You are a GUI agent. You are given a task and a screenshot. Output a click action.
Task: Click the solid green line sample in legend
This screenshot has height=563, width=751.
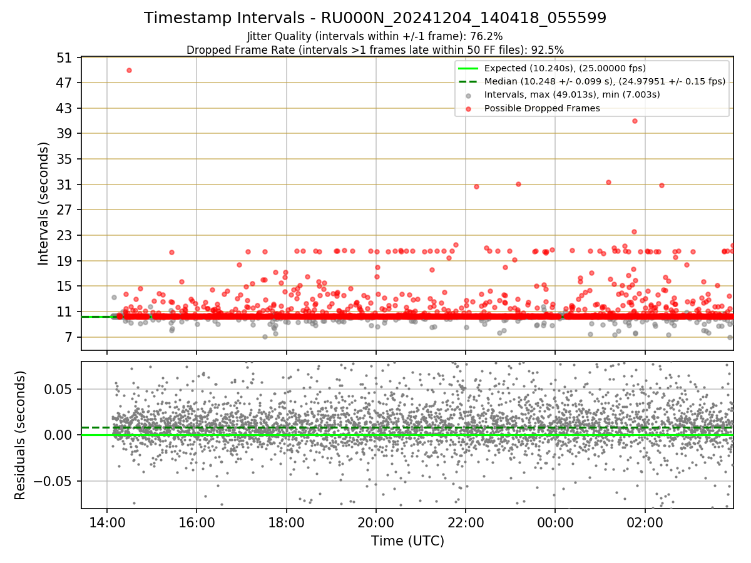click(x=469, y=68)
